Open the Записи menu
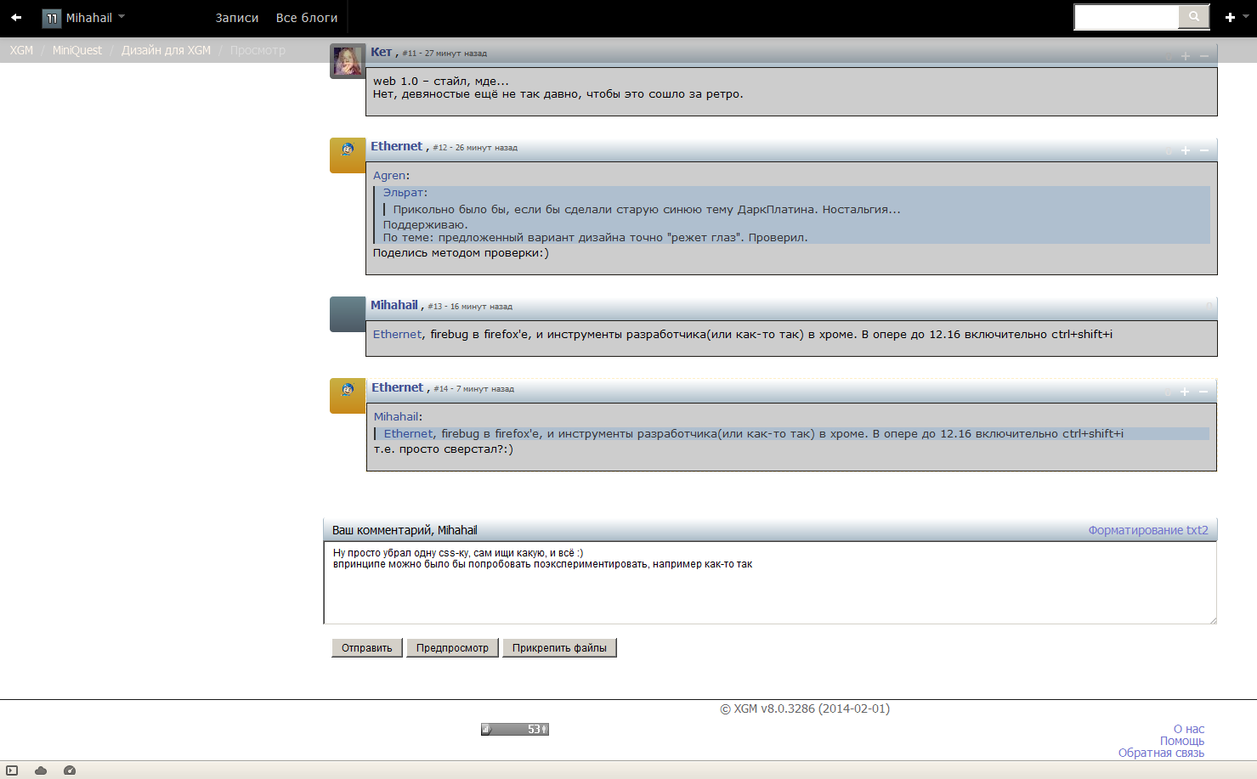The width and height of the screenshot is (1257, 779). (237, 18)
